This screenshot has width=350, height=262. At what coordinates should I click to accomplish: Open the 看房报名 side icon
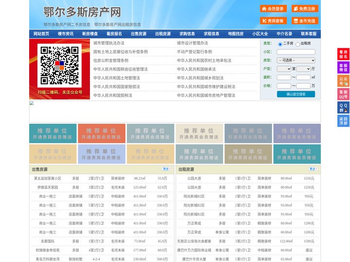click(343, 54)
